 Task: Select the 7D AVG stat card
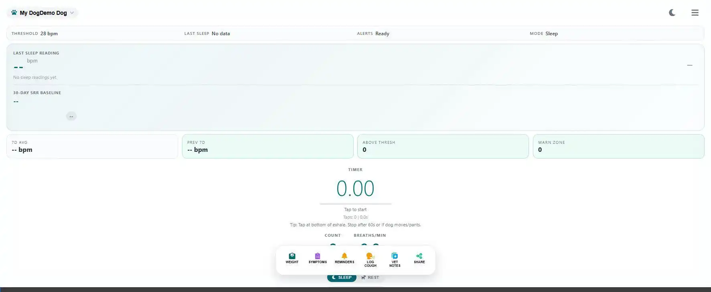(92, 147)
